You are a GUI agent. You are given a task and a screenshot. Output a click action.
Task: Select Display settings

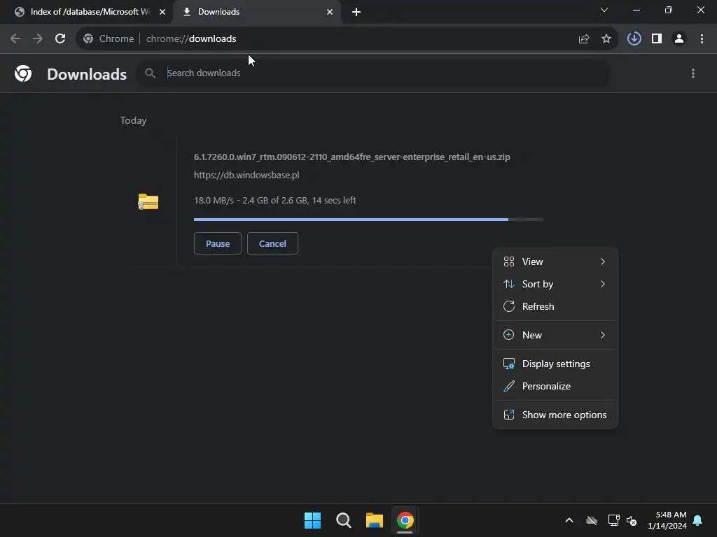(x=555, y=364)
